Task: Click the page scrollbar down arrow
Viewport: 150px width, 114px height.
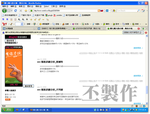Action: (147, 103)
